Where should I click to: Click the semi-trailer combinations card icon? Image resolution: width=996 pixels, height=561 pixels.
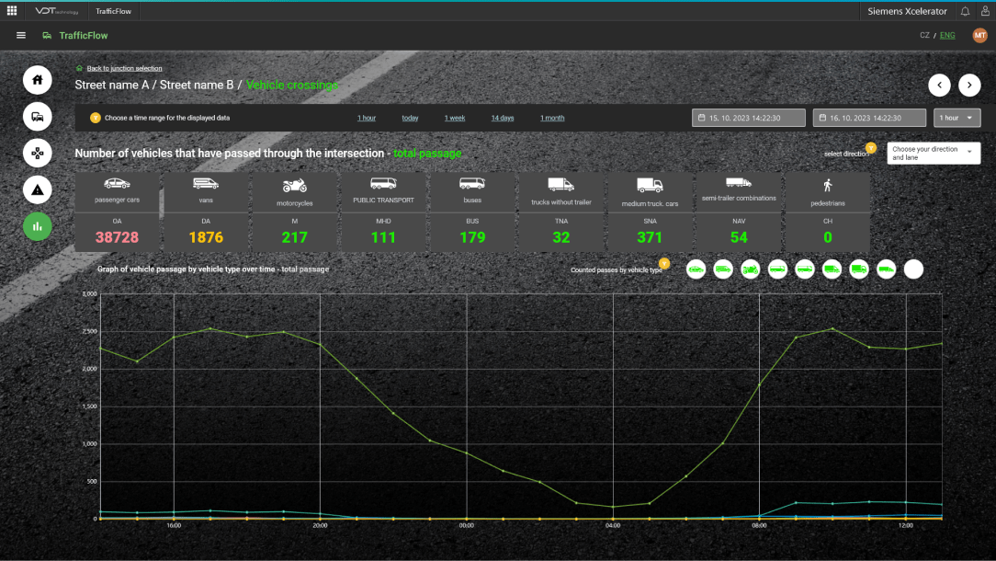pyautogui.click(x=739, y=183)
